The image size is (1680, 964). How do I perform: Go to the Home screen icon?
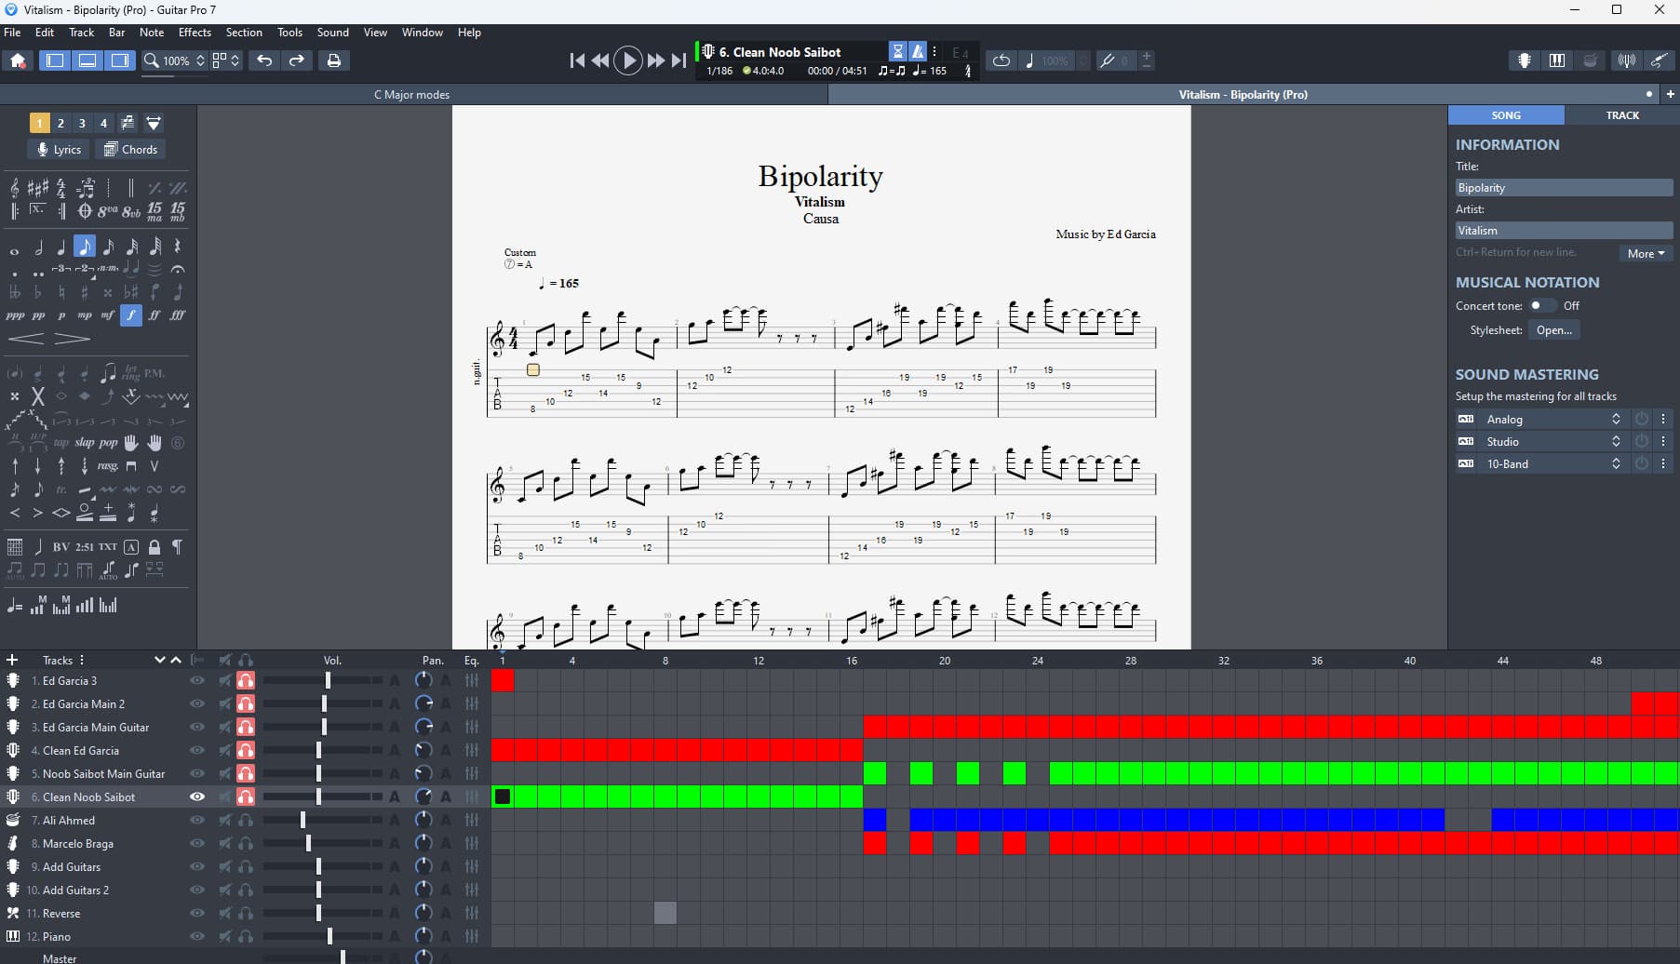[18, 60]
